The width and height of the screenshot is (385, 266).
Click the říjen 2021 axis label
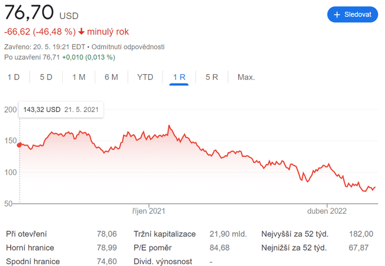pyautogui.click(x=148, y=211)
